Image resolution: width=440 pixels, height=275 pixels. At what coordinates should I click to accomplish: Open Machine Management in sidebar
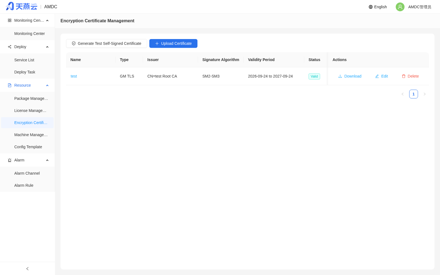coord(28,135)
